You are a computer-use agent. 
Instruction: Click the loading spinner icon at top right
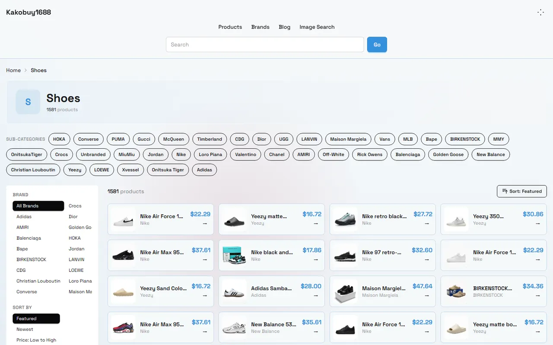pyautogui.click(x=540, y=13)
